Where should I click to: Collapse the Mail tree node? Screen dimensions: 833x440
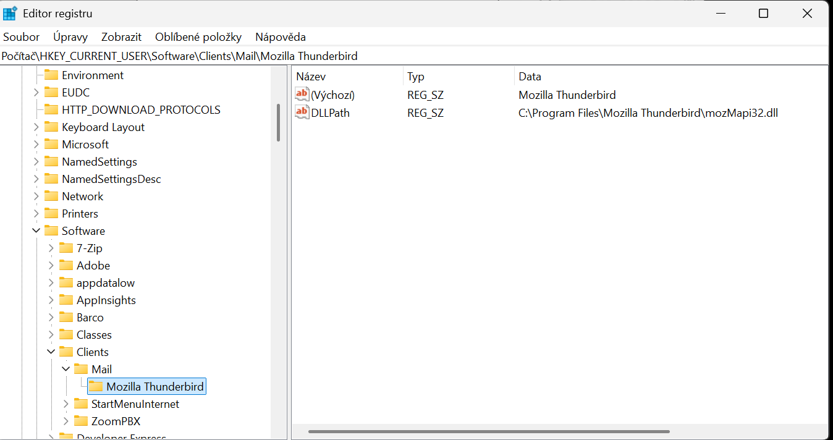(x=66, y=370)
